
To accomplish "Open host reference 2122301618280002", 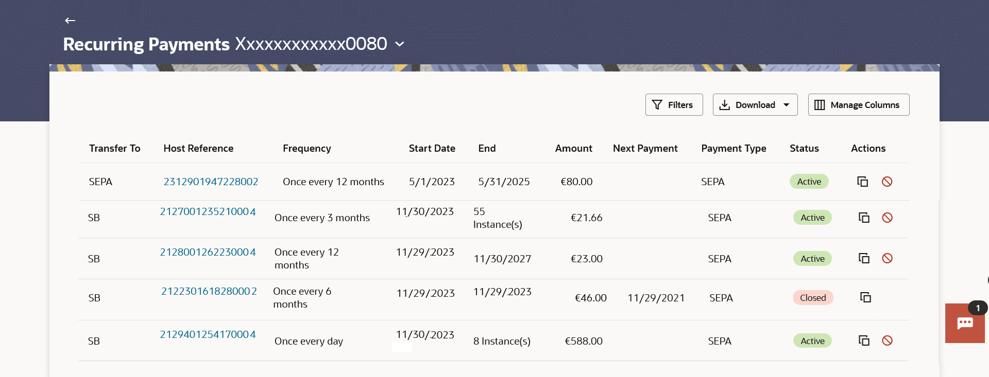I will (x=209, y=291).
